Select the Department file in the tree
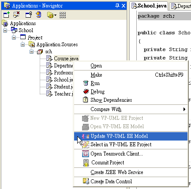Image resolution: width=191 pixels, height=189 pixels. (x=64, y=66)
